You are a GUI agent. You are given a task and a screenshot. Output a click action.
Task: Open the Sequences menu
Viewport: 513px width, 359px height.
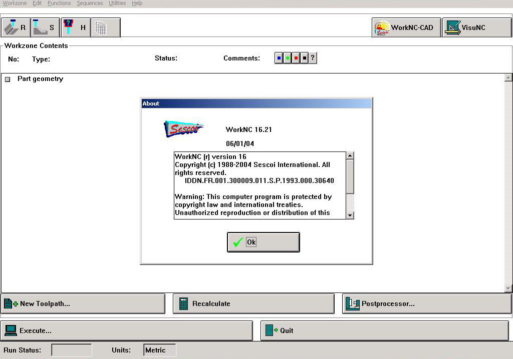(90, 3)
